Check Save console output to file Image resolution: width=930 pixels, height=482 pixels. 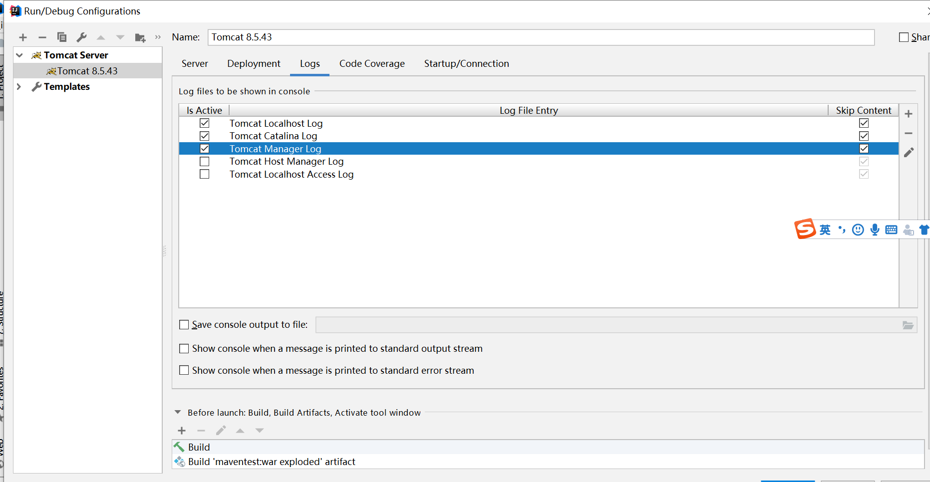(x=184, y=324)
